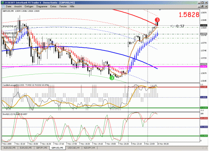Select the GBPUSD,M5 chart tab

click(57, 148)
